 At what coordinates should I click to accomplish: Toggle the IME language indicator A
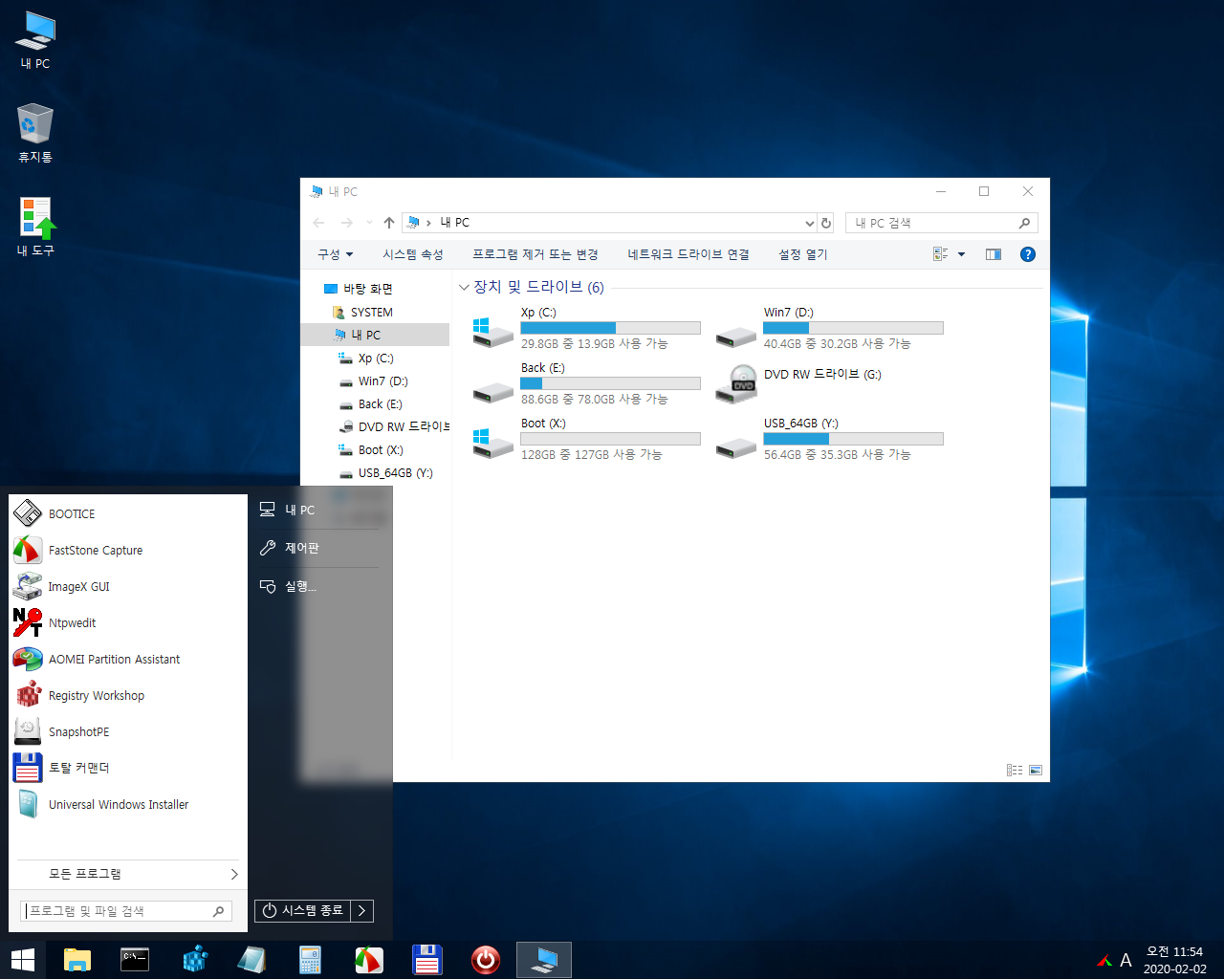[x=1126, y=960]
